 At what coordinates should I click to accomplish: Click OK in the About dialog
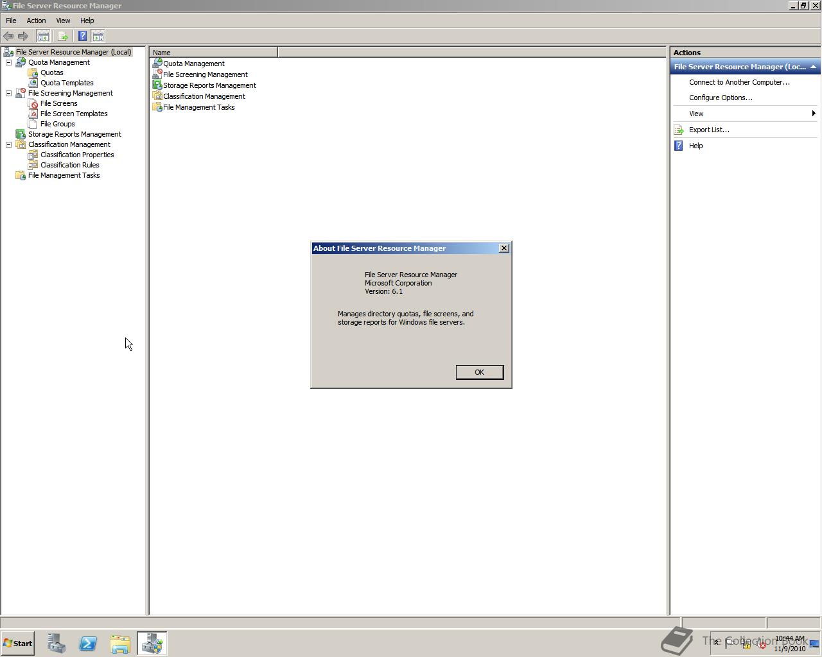pyautogui.click(x=480, y=372)
